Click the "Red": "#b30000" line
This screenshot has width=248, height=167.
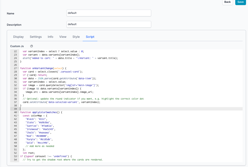37,136
